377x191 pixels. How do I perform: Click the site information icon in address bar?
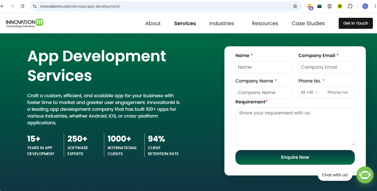click(x=35, y=6)
